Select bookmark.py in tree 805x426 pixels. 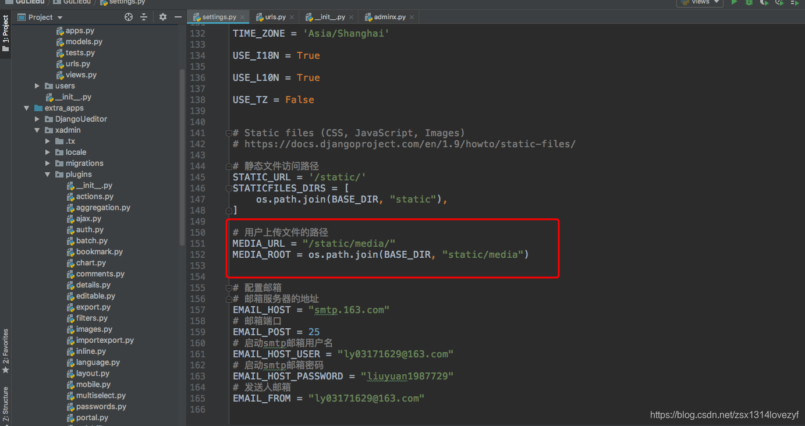click(x=94, y=252)
